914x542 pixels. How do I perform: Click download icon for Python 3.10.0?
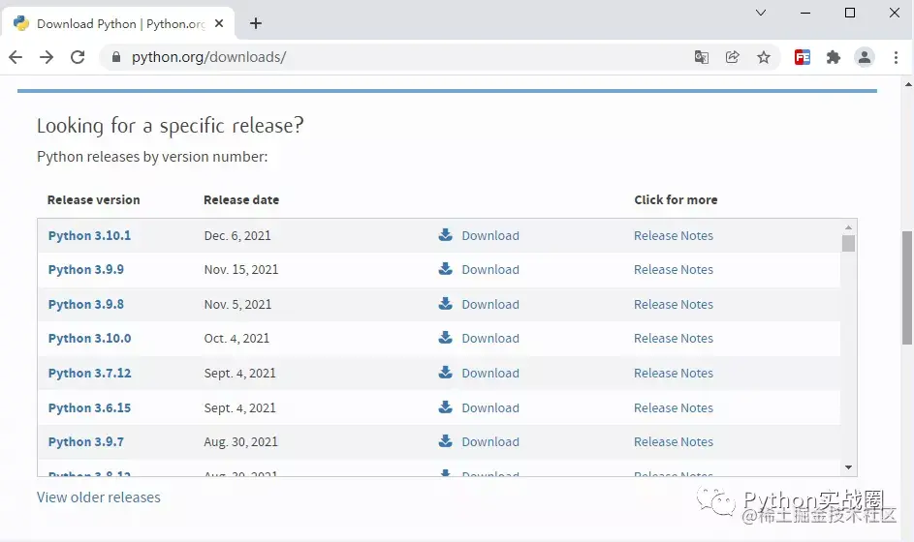445,337
